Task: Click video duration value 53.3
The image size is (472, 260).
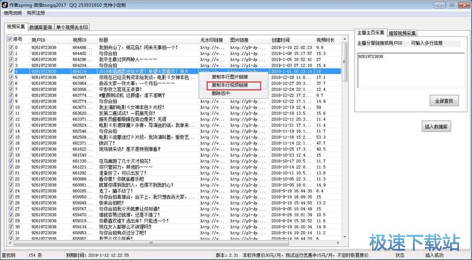Action: (321, 137)
